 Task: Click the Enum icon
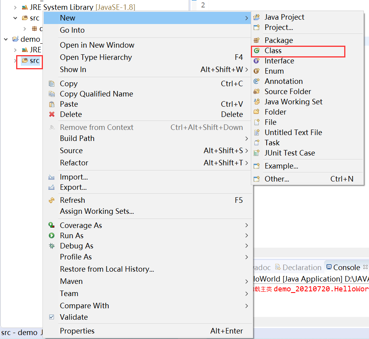256,71
